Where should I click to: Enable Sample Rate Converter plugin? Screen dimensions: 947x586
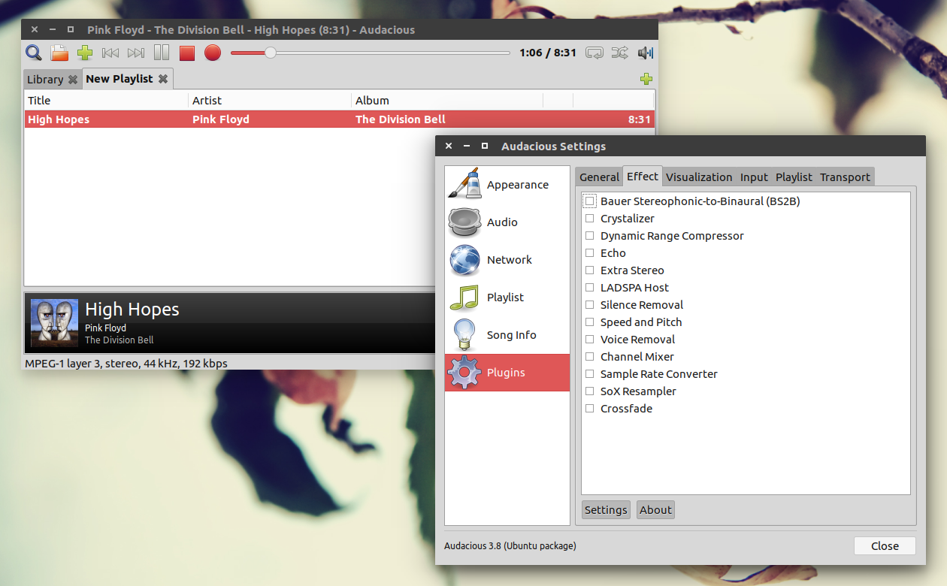[x=590, y=374]
